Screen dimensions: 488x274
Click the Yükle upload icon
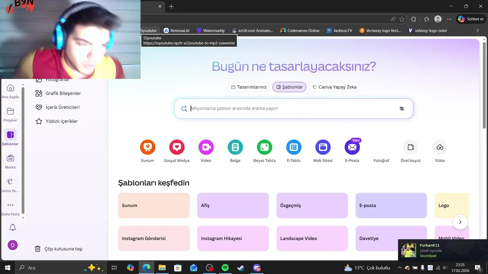440,147
